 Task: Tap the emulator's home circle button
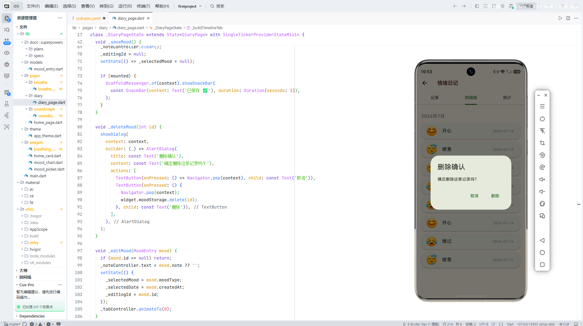click(542, 253)
